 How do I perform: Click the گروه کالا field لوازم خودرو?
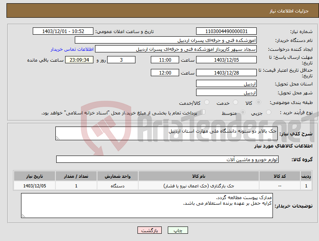167,160
